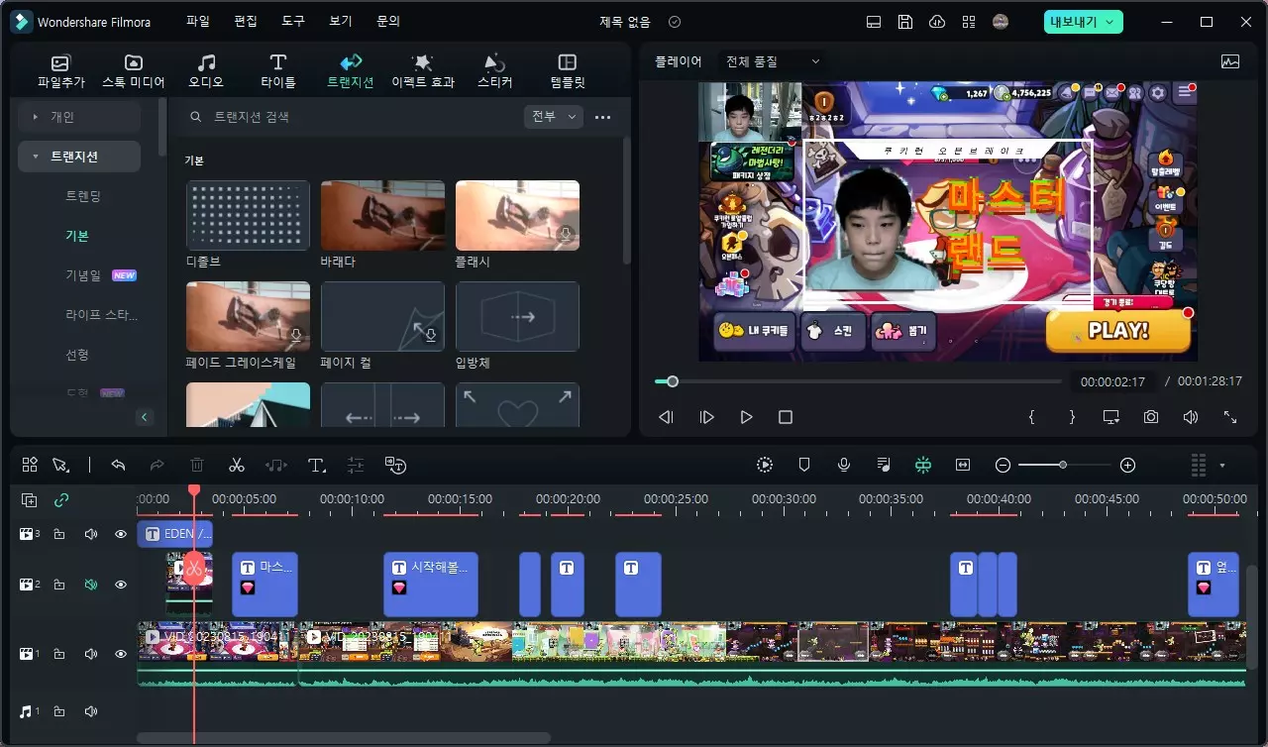Image resolution: width=1268 pixels, height=747 pixels.
Task: Record a voiceover with the microphone icon
Action: point(844,465)
